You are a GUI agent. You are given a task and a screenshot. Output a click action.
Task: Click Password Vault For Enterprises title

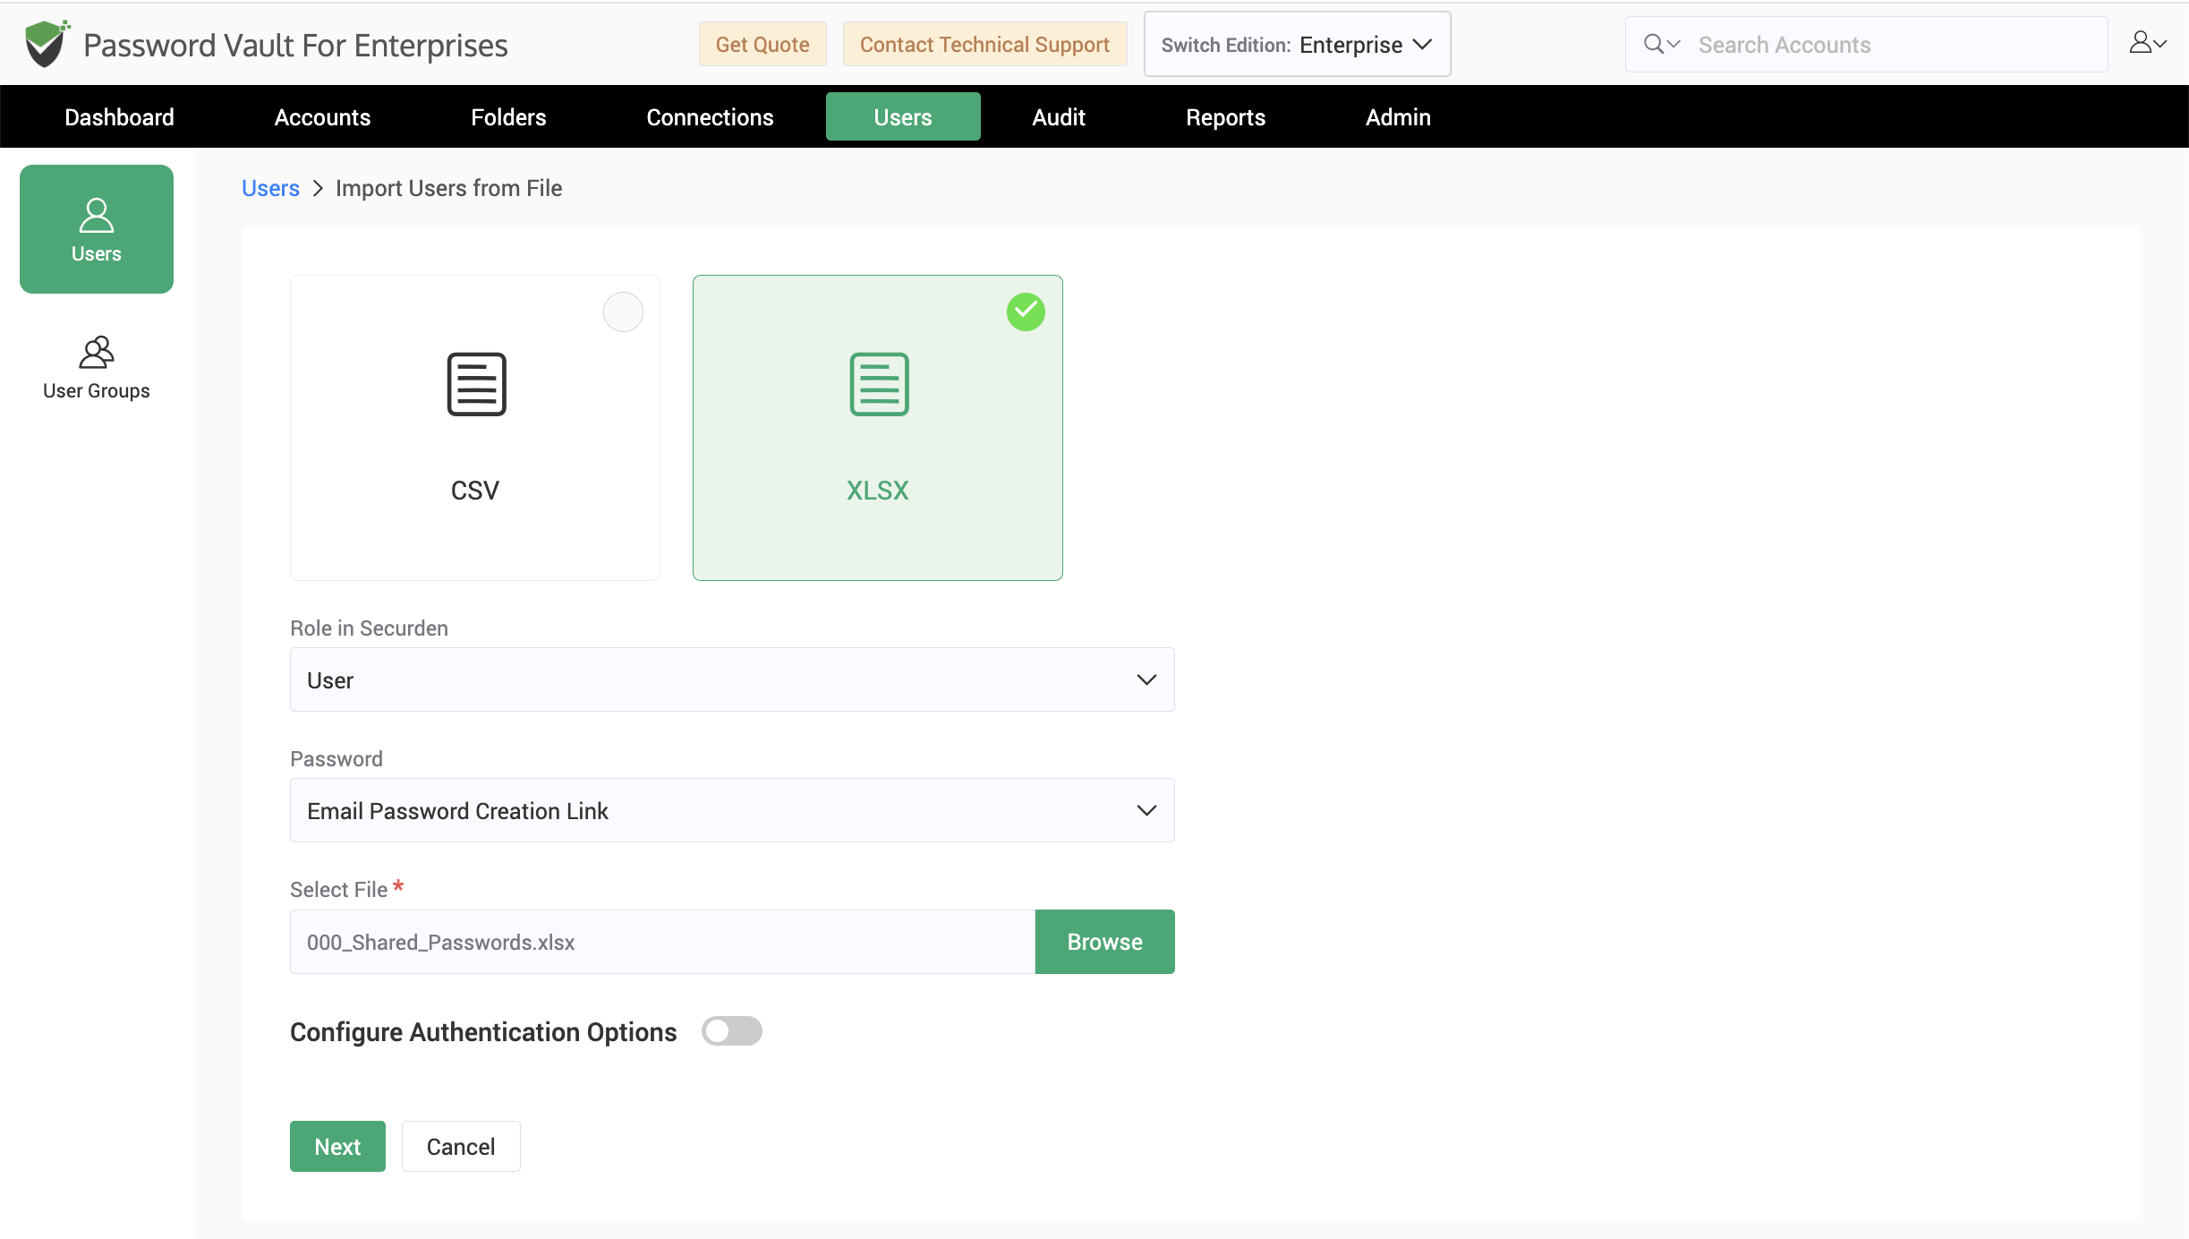pos(295,45)
